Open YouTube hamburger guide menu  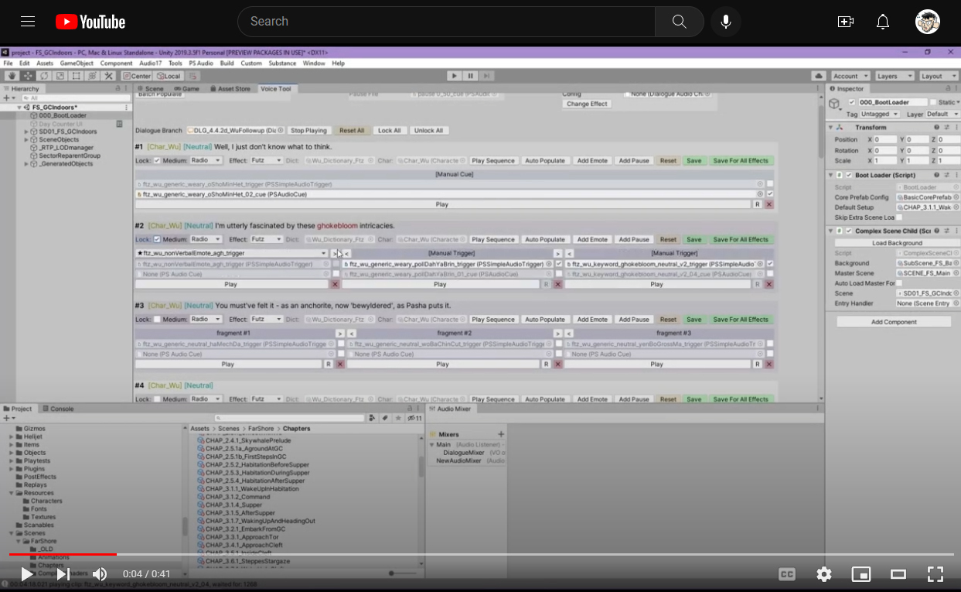[28, 22]
